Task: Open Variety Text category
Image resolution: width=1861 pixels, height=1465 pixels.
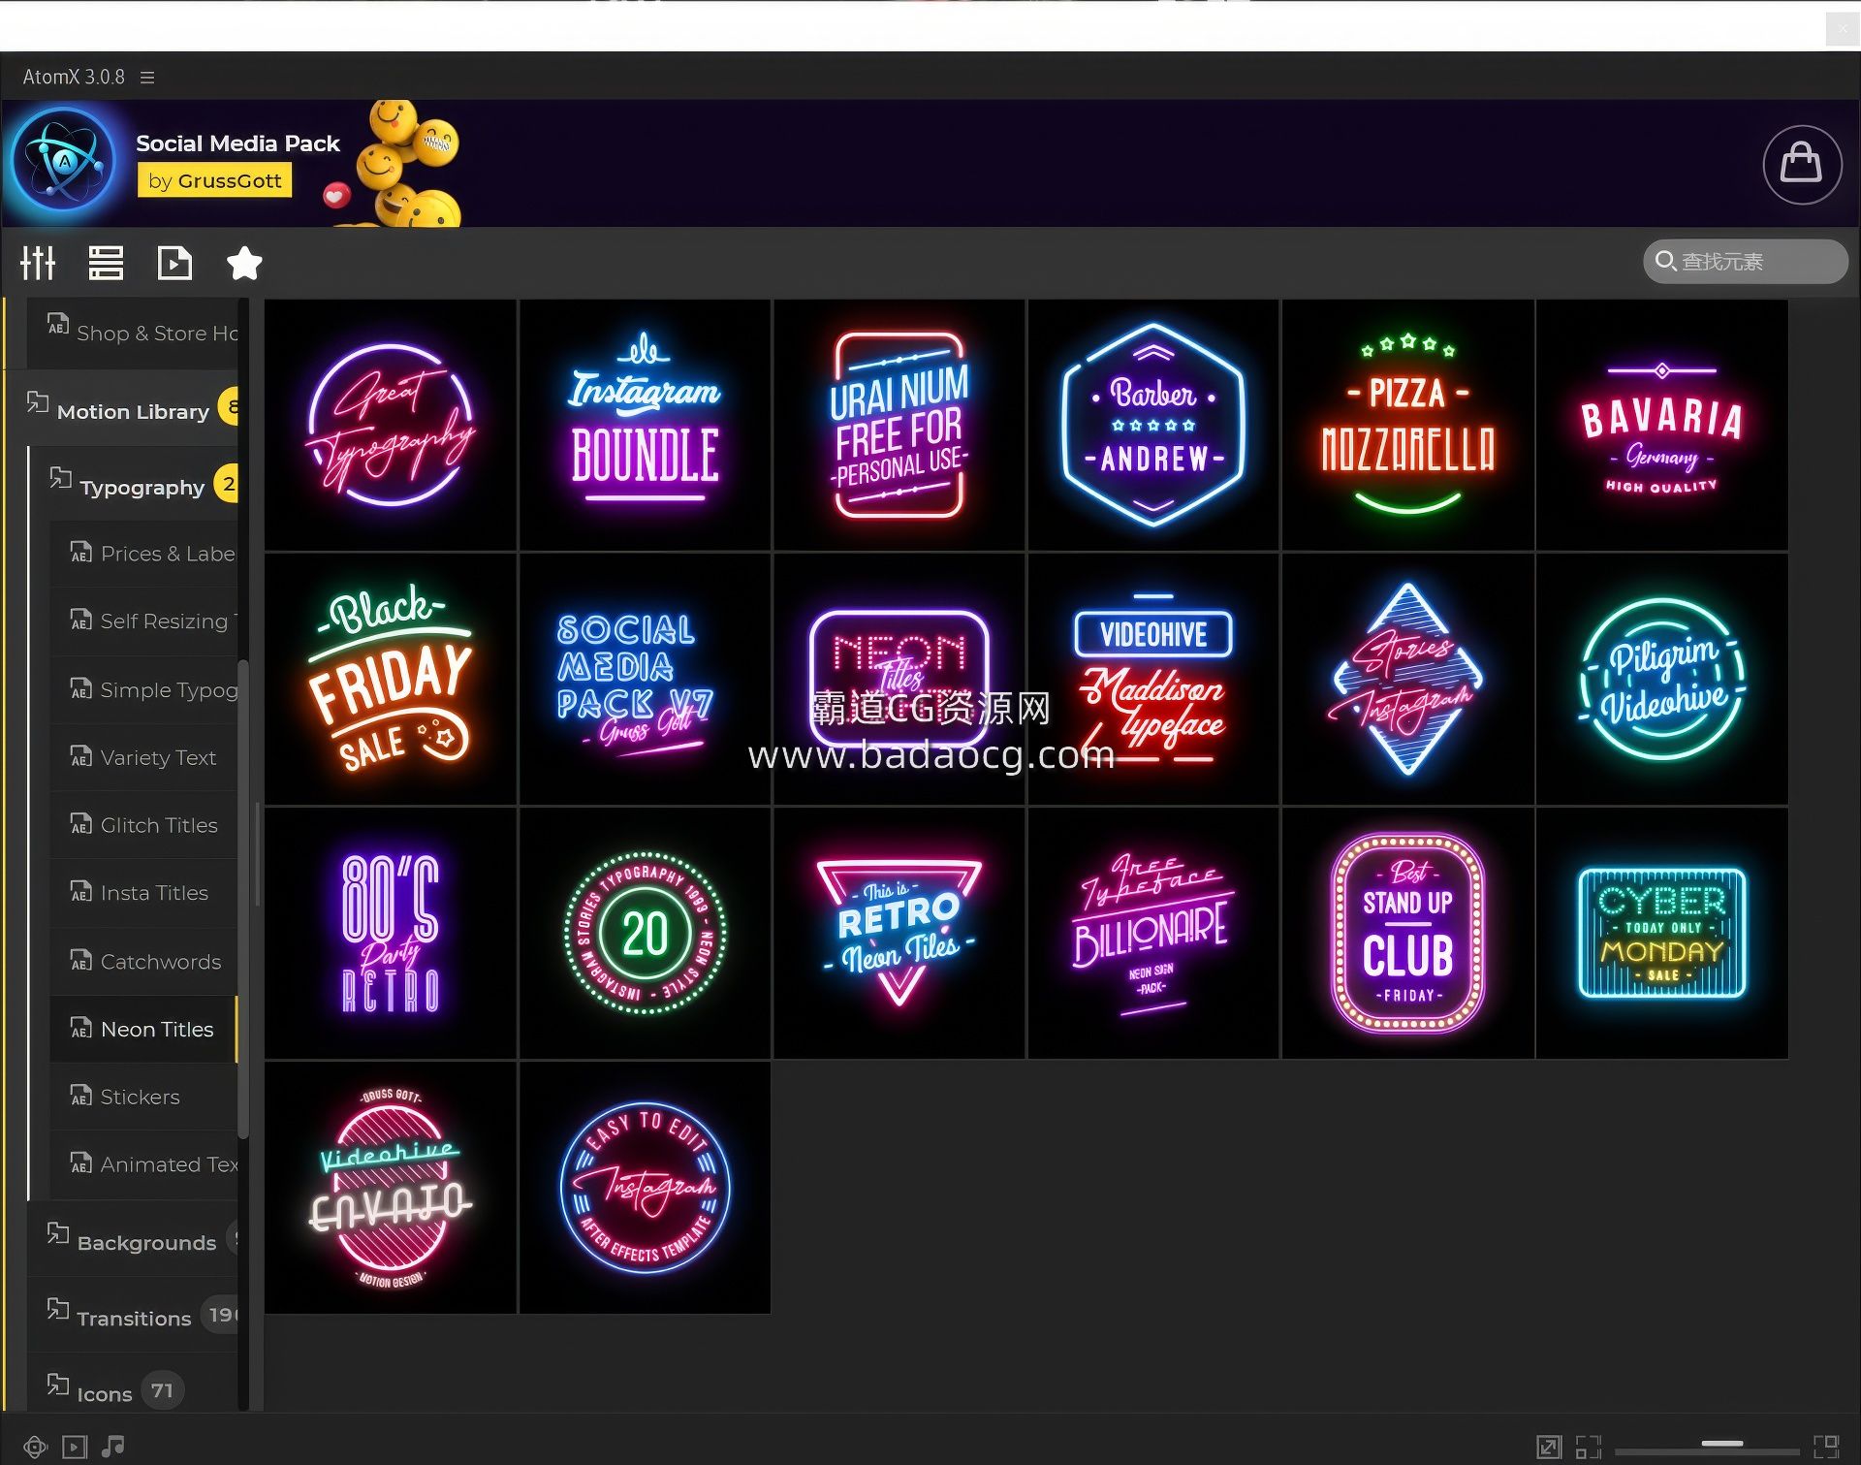Action: click(x=143, y=757)
